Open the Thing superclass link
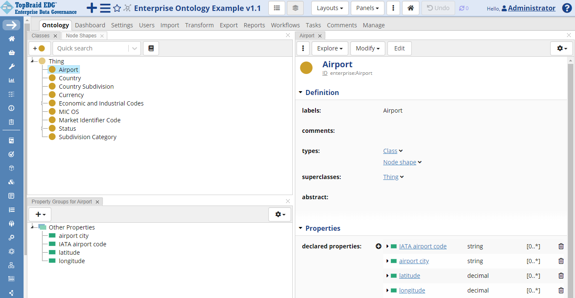This screenshot has height=298, width=575. (x=390, y=177)
